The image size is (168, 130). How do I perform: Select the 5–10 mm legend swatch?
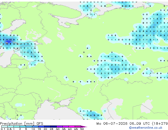[x=29, y=127]
